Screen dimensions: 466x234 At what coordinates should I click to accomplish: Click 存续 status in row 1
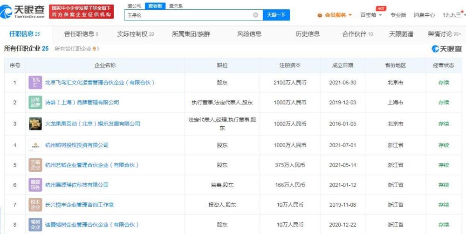(444, 83)
